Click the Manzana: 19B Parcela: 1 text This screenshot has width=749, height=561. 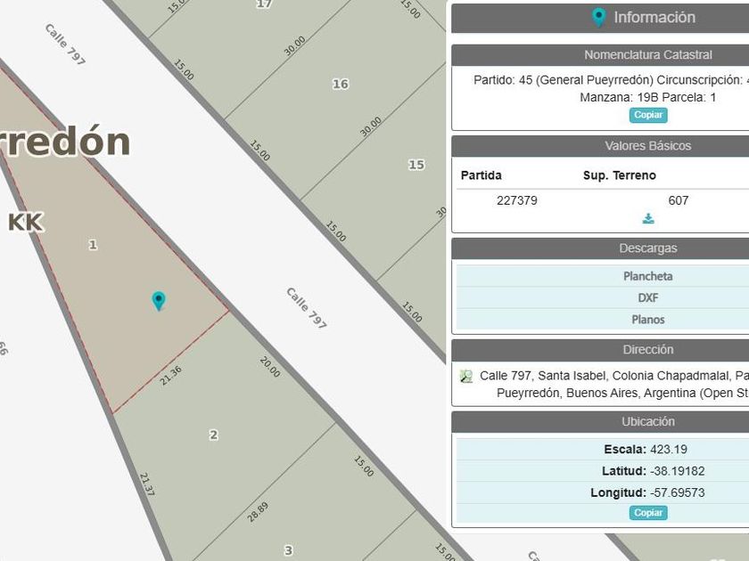pyautogui.click(x=647, y=98)
